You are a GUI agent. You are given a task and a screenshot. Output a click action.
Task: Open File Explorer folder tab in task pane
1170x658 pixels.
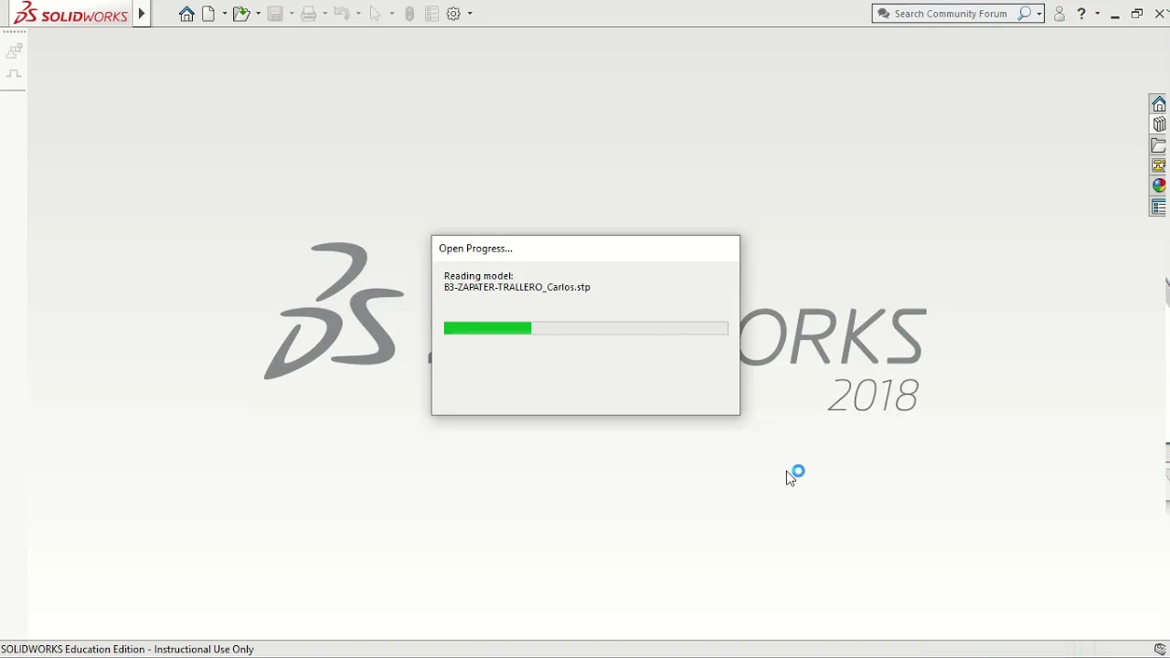pos(1159,145)
